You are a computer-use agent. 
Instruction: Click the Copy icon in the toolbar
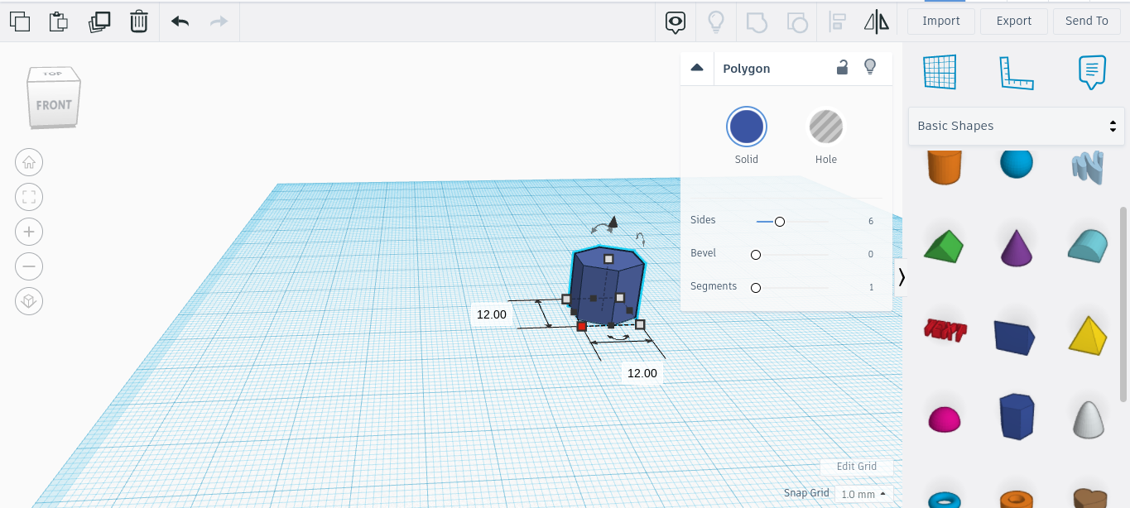(x=20, y=22)
